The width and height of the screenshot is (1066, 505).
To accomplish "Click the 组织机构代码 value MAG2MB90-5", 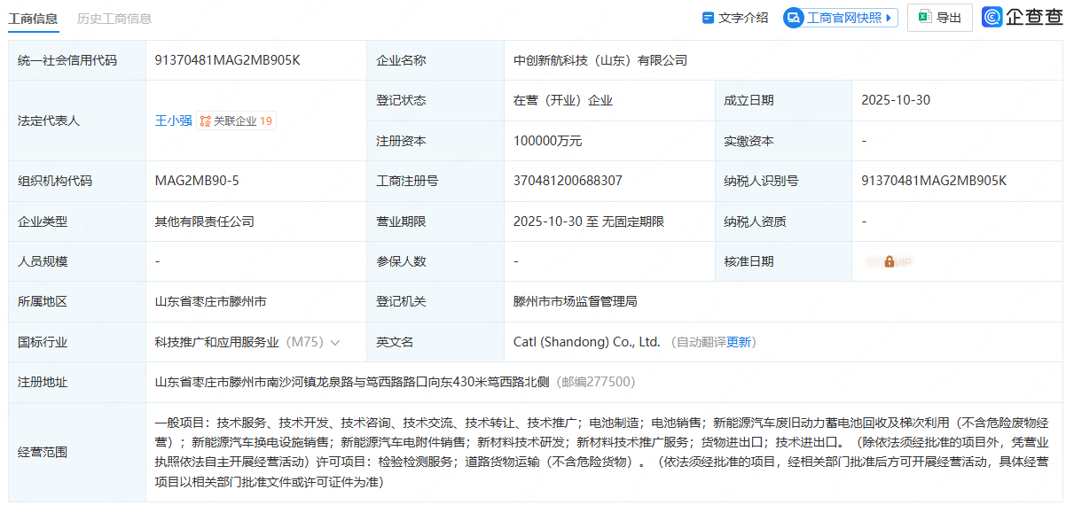I will click(197, 181).
